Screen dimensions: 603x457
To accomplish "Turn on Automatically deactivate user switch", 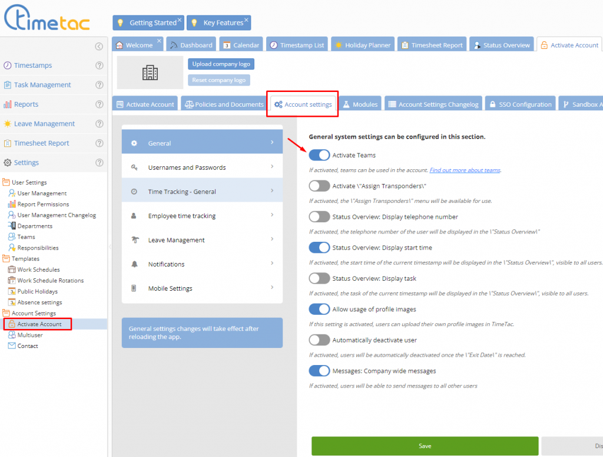I will click(319, 340).
